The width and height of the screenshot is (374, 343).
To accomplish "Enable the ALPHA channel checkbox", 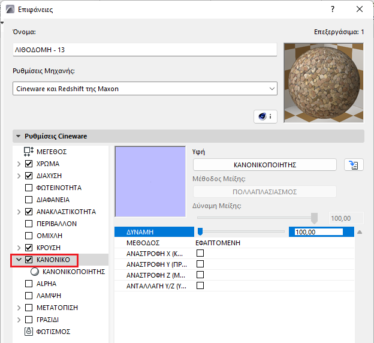I will pyautogui.click(x=29, y=284).
